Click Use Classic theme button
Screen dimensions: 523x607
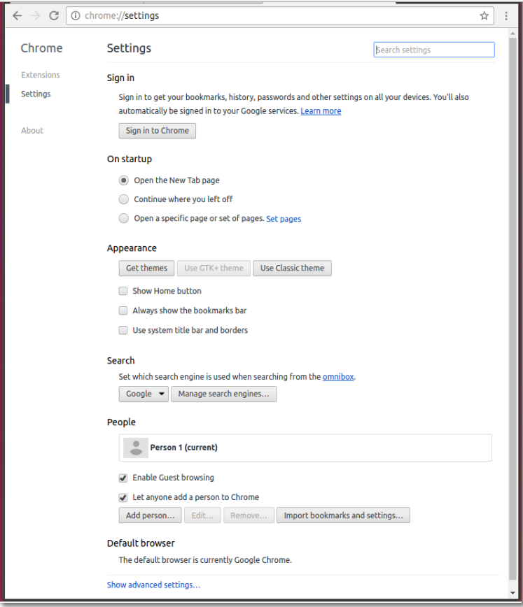click(293, 269)
